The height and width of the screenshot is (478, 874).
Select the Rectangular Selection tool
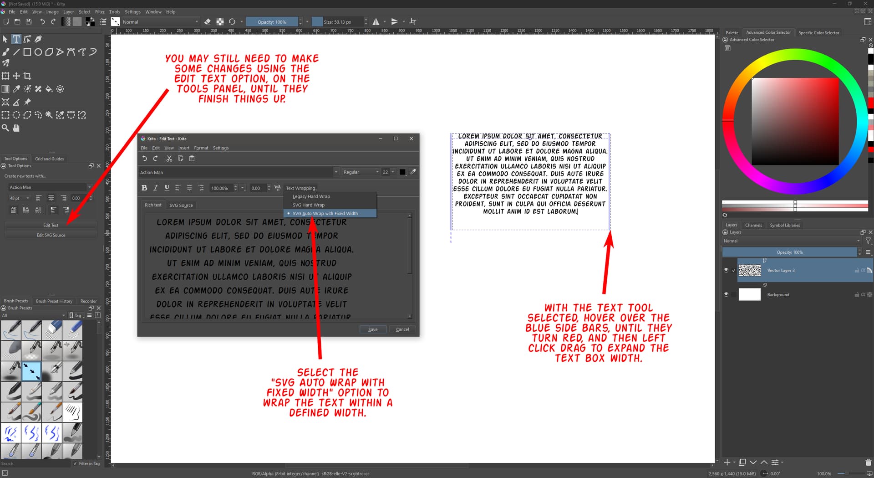click(x=5, y=115)
